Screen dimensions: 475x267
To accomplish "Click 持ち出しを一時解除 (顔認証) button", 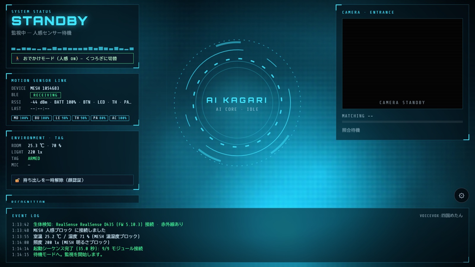I will click(x=72, y=180).
